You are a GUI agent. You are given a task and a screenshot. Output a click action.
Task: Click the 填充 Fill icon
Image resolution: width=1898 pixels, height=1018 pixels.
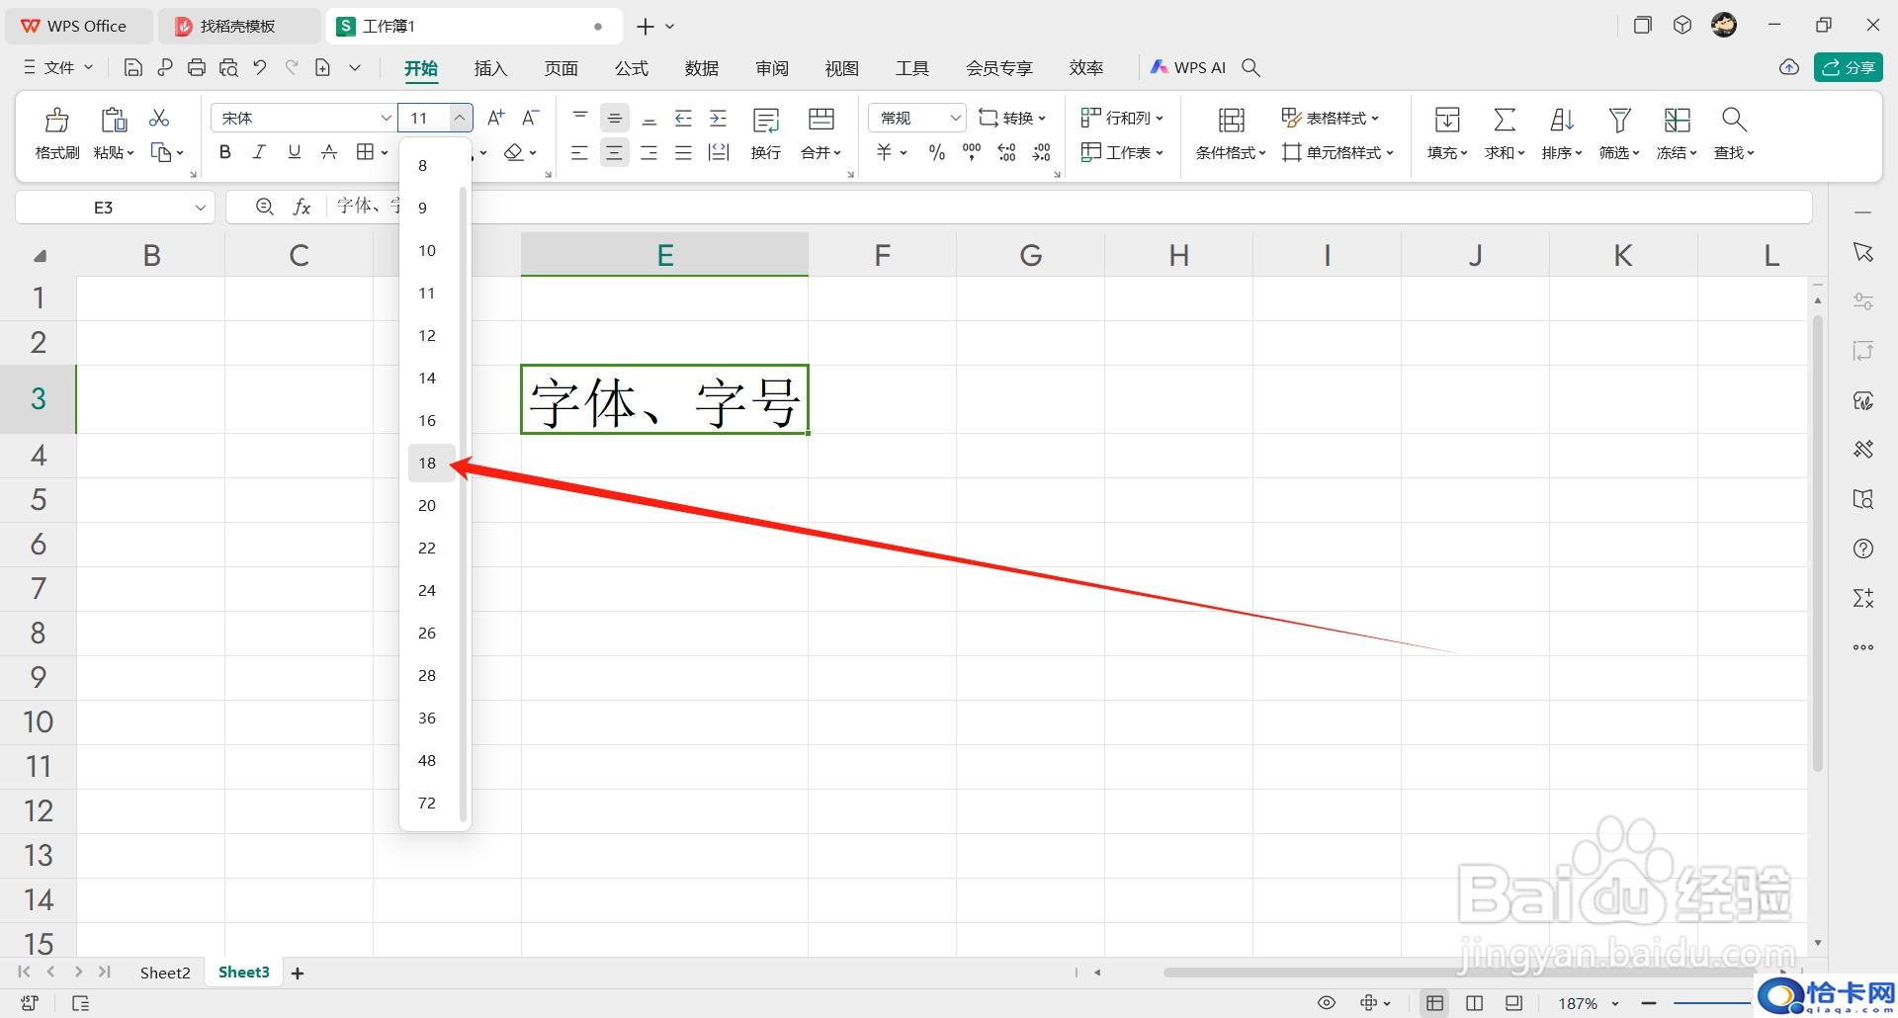1447,120
